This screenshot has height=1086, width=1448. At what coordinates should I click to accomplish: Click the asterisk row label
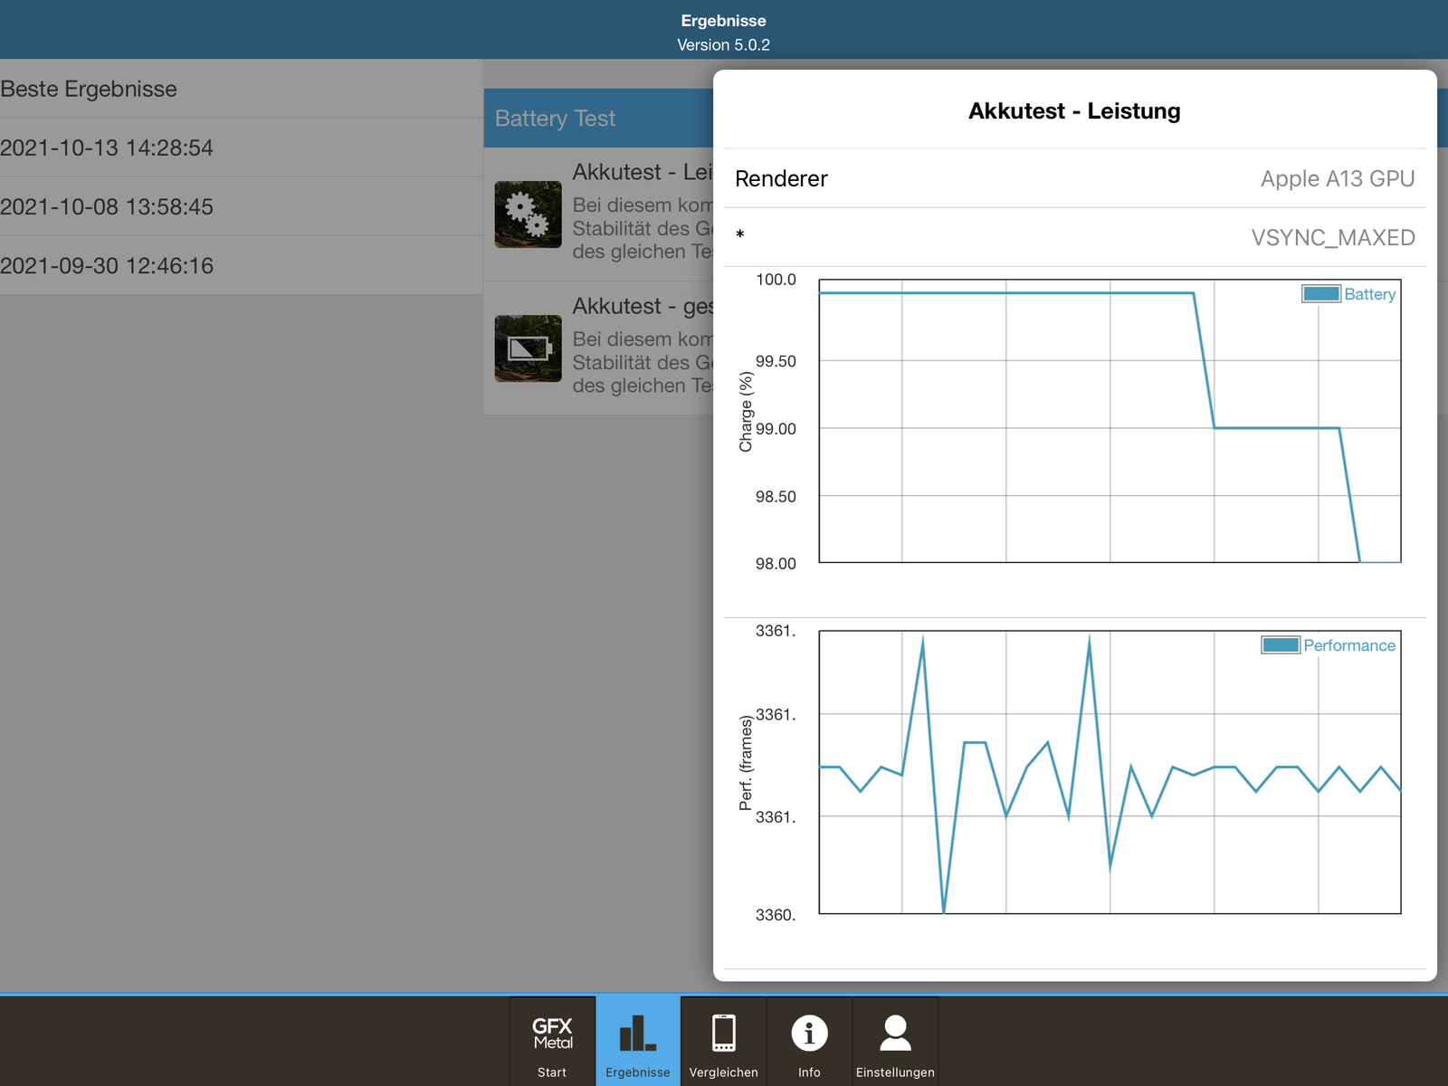pos(740,235)
